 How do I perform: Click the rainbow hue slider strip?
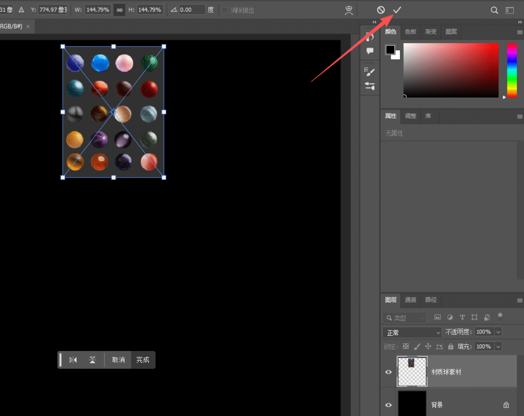(512, 70)
